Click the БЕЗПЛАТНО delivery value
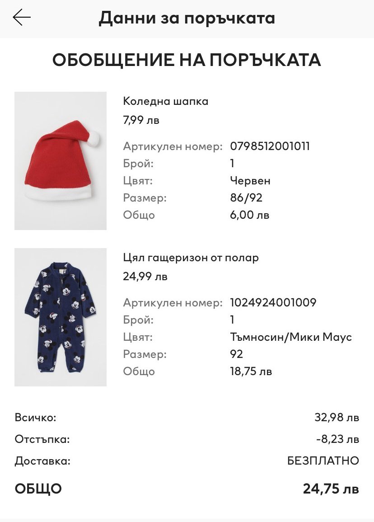 [323, 461]
